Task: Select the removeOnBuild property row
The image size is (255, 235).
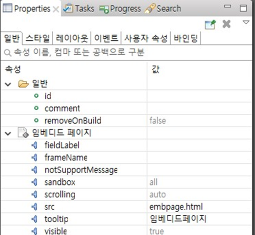Action: click(x=126, y=121)
